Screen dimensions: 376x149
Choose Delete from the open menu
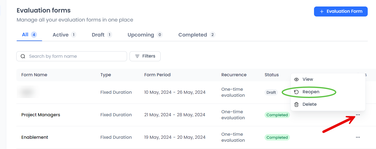coord(309,104)
